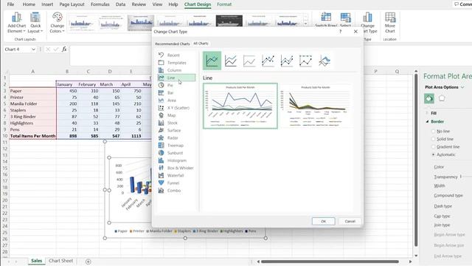472x266 pixels.
Task: Open Effects pentagon icon in Format pane
Action: 442,98
